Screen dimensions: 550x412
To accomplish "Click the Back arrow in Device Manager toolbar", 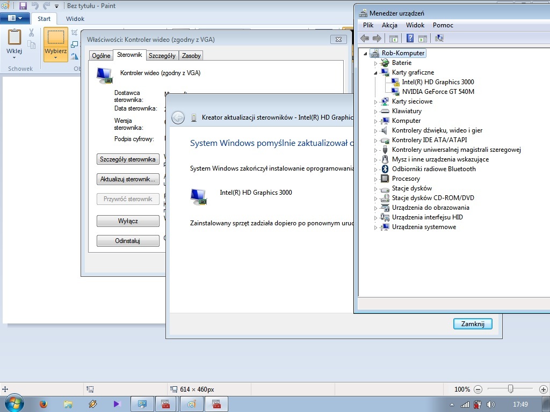I will 365,38.
